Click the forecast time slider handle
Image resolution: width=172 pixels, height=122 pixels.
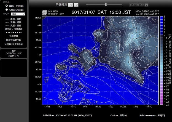(x=106, y=4)
